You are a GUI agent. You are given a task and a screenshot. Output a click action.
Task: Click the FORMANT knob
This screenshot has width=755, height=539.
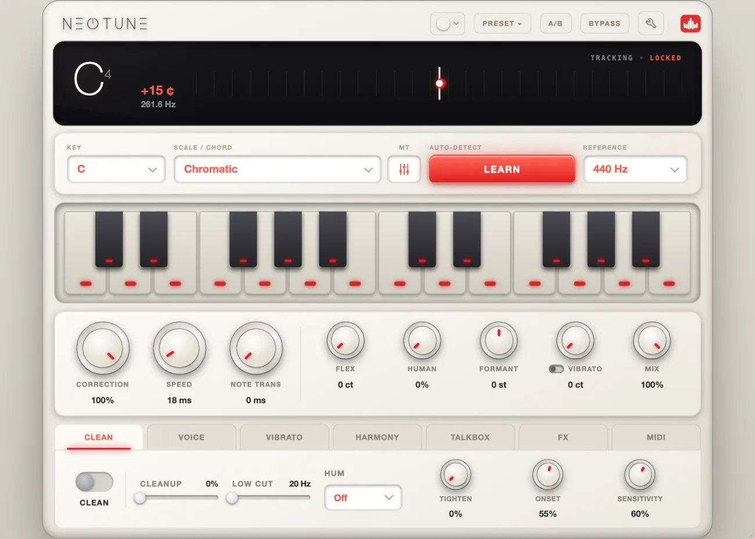tap(499, 341)
